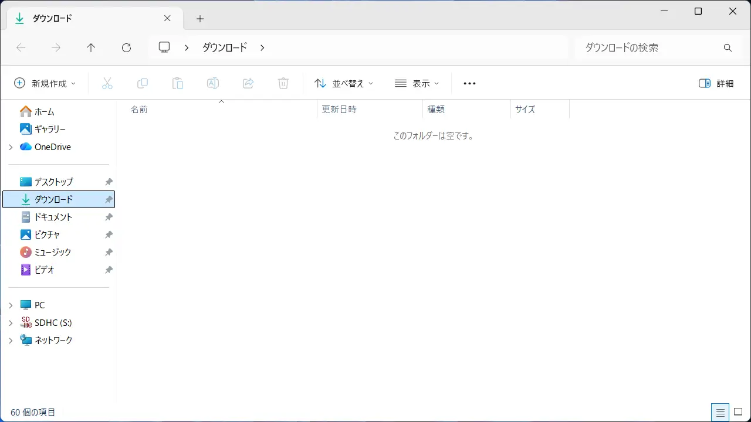Select the ダウンロード tab
Screen dimensions: 751x422
coord(88,18)
